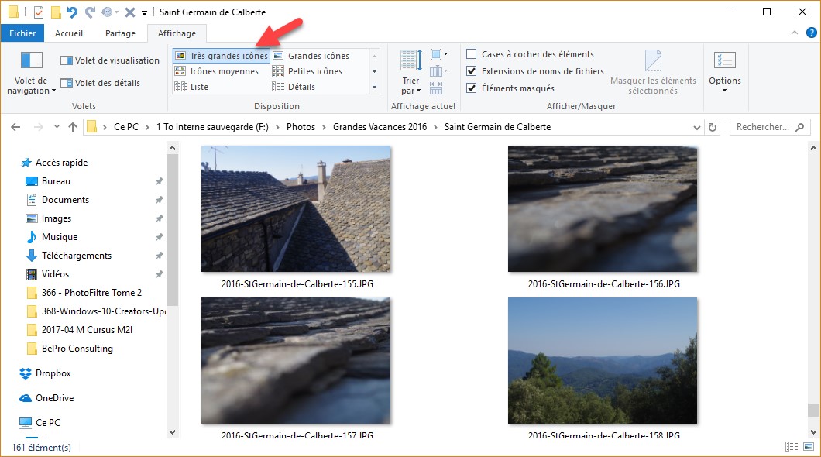Click Grandes Vacances 2016 breadcrumb
821x457 pixels.
380,127
